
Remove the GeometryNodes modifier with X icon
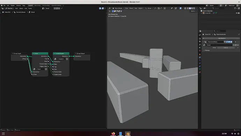(235, 42)
